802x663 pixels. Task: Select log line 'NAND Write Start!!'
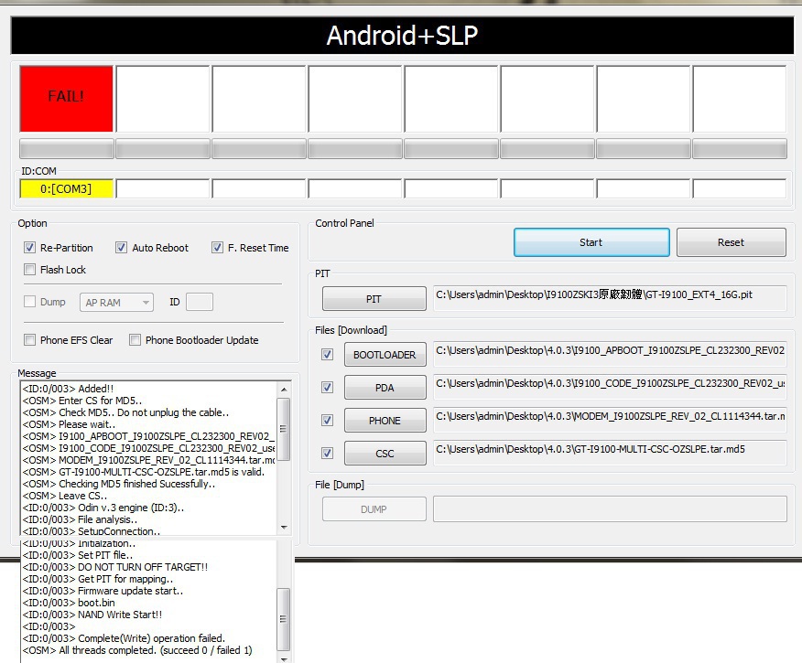tap(92, 615)
